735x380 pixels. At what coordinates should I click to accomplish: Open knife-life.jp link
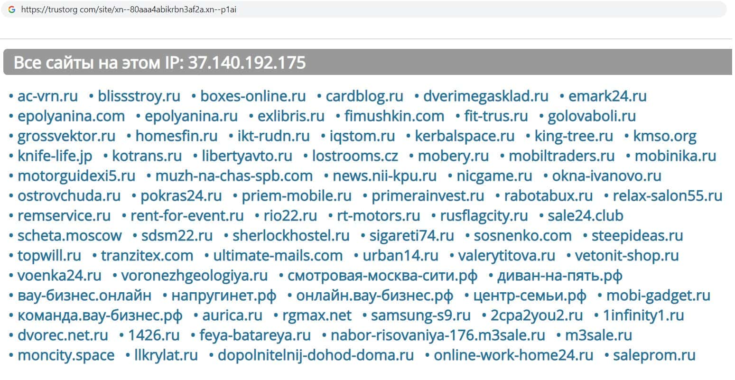pos(55,156)
